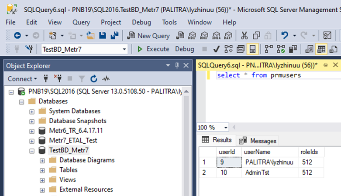Toggle Include Live Query Statistics

click(281, 49)
